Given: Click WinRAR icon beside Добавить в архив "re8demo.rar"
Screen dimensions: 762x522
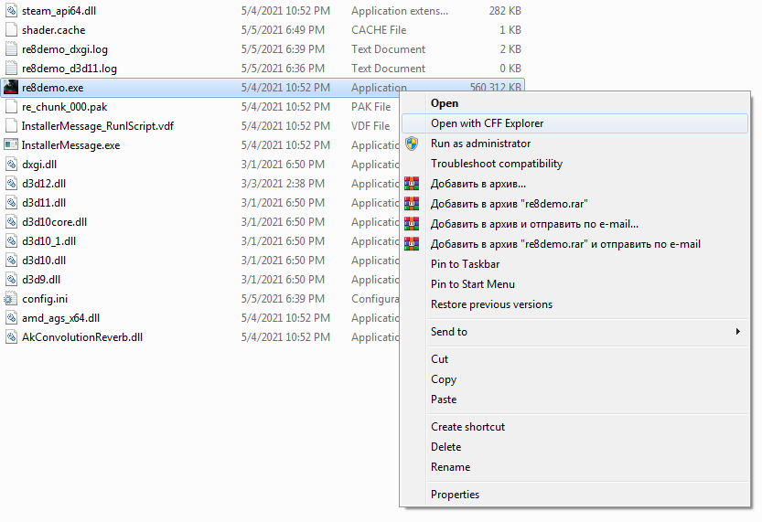Looking at the screenshot, I should 412,204.
